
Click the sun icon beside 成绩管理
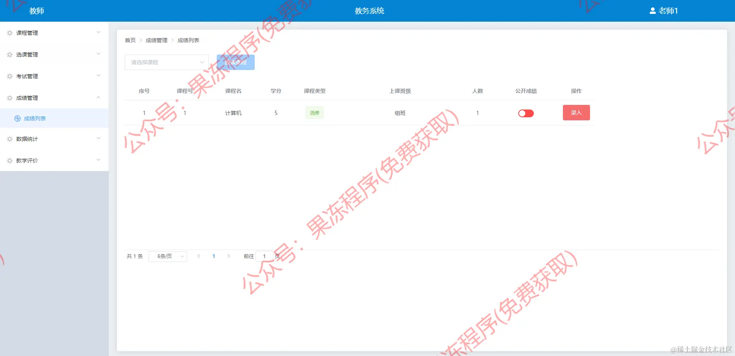(x=10, y=98)
